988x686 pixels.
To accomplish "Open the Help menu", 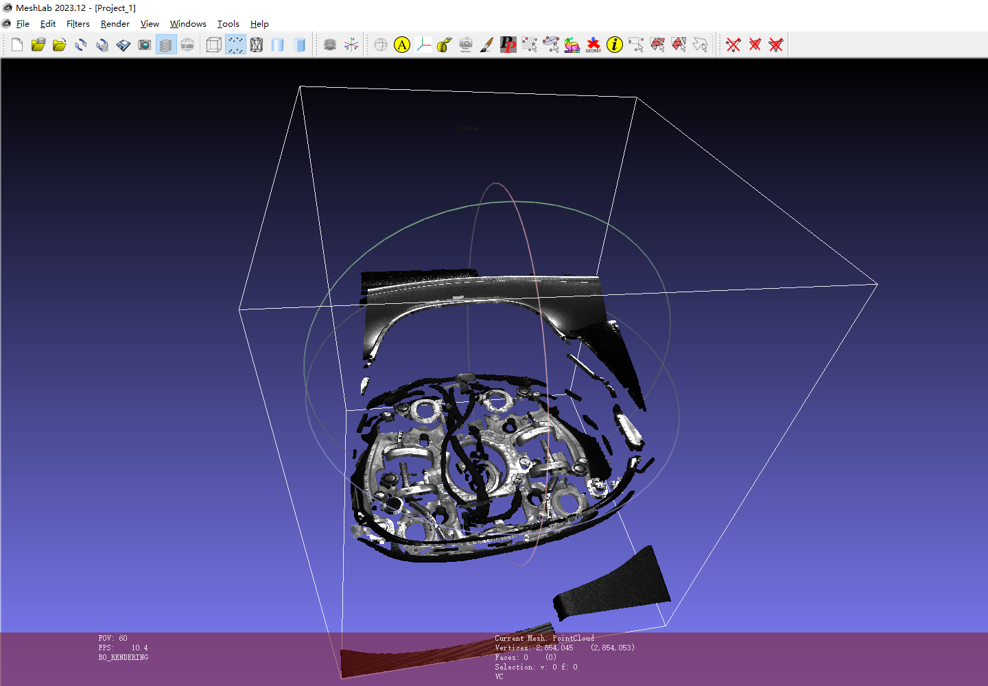I will [x=259, y=23].
